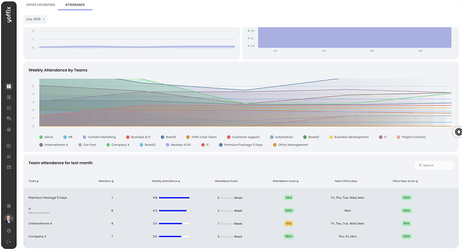Screen dimensions: 462x250
Task: Click 'Mon' office day in IT row
Action: point(347,211)
